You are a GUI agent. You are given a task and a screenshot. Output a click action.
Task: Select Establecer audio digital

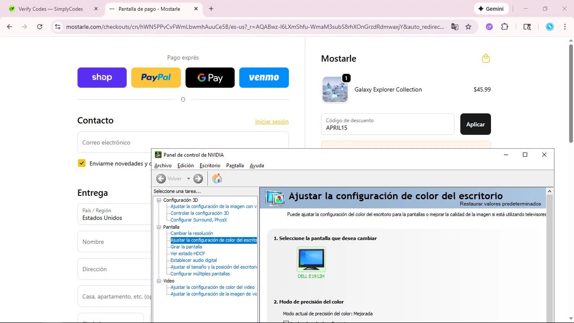click(x=194, y=261)
